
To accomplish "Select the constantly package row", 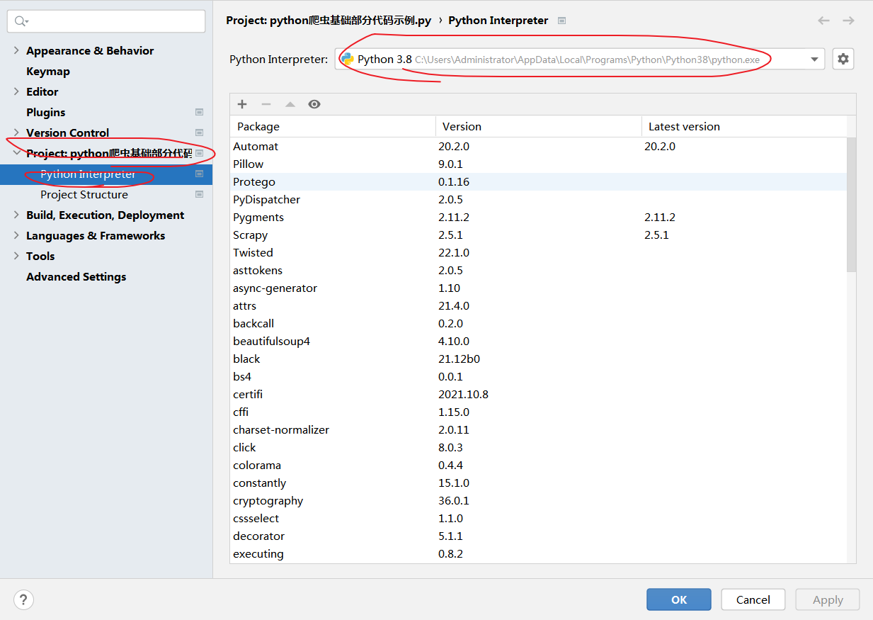I will point(538,483).
